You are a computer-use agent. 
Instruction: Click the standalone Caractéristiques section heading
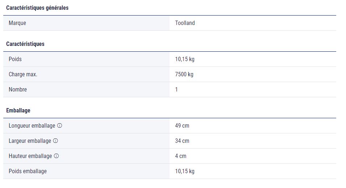coord(25,44)
